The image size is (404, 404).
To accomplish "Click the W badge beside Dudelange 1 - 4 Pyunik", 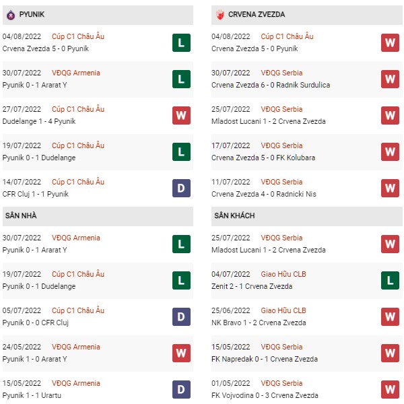I will point(181,115).
